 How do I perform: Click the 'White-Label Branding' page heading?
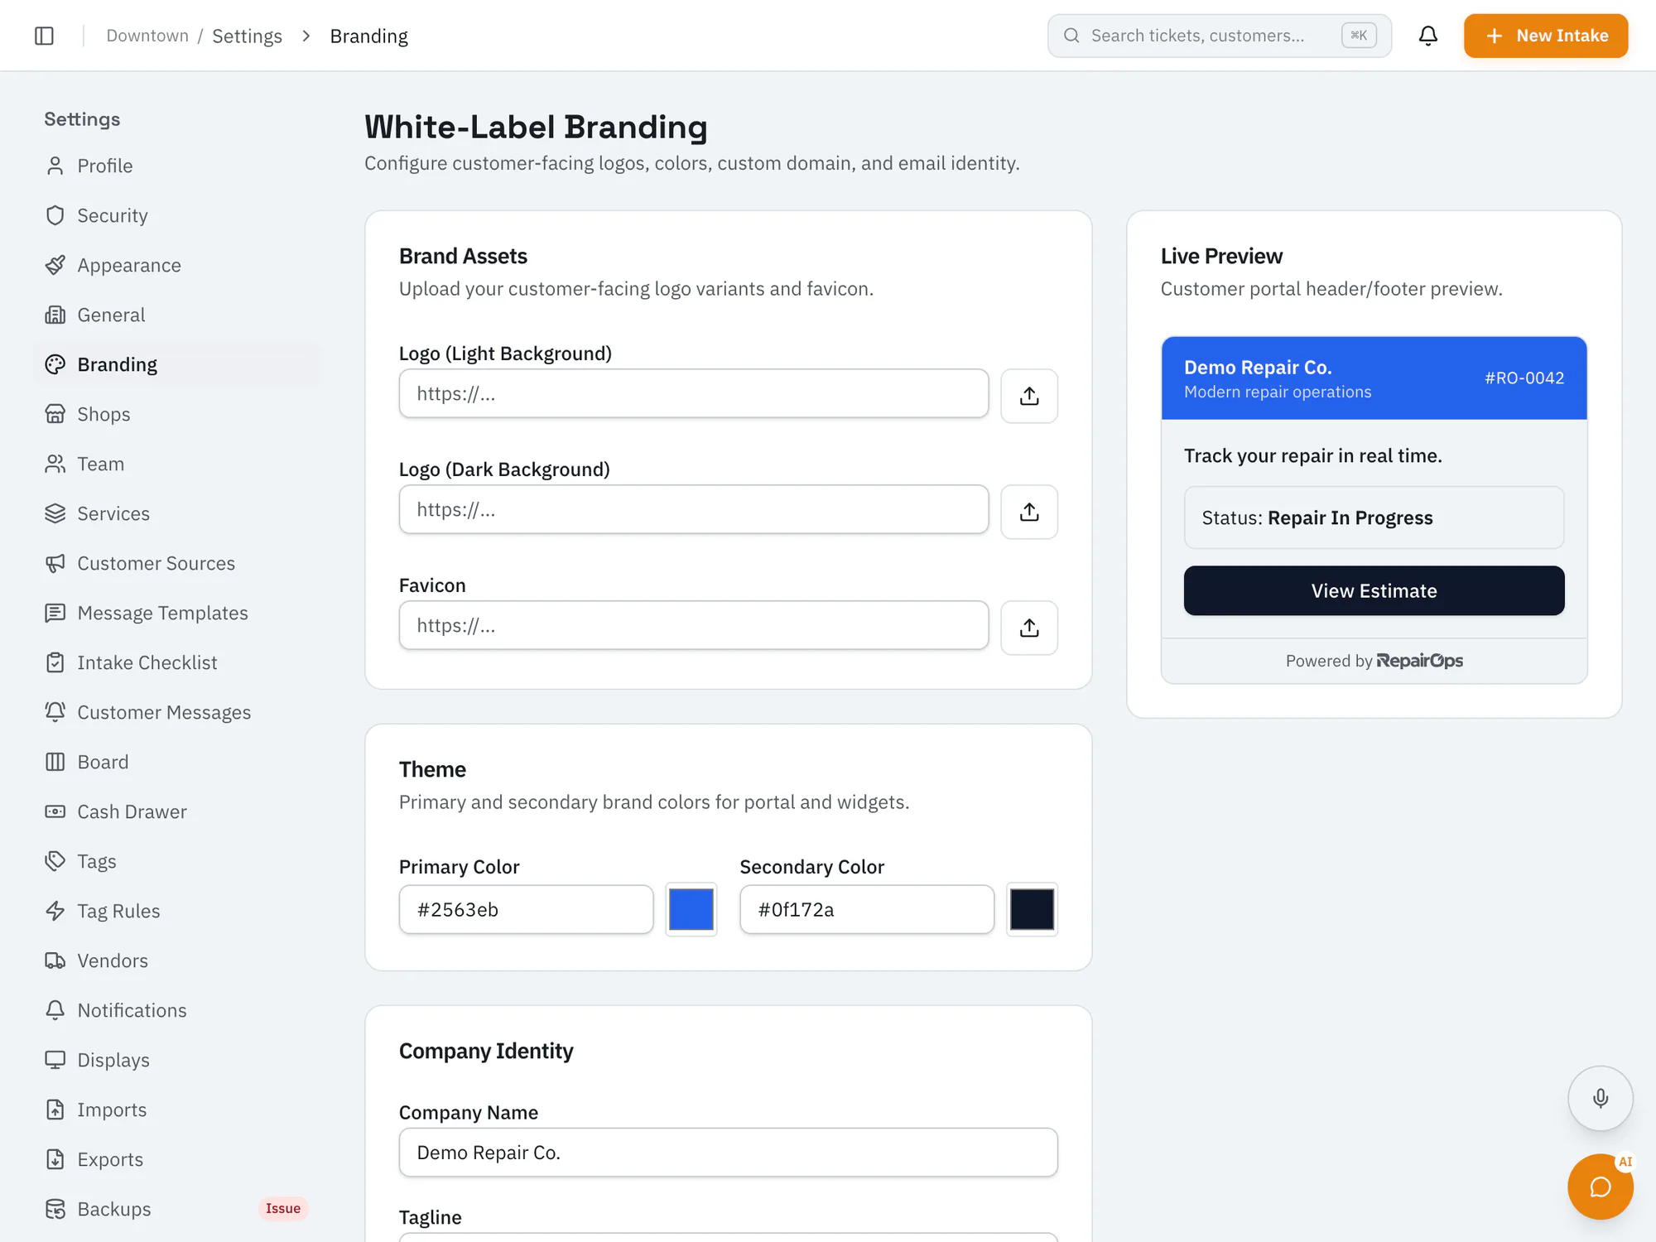click(x=536, y=127)
